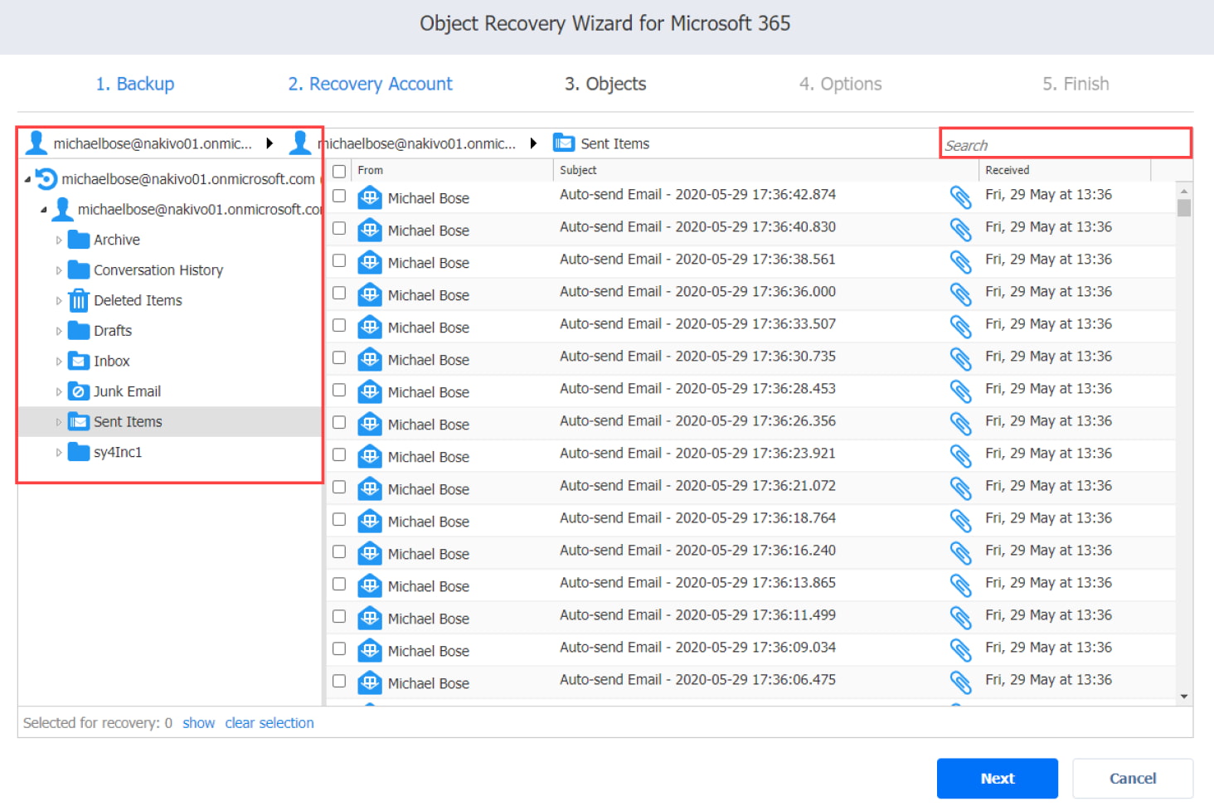Viewport: 1214px width, 806px height.
Task: Click the Inbox envelope folder icon
Action: click(79, 361)
